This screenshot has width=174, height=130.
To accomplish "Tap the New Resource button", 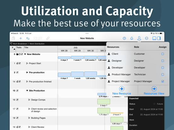I will click(122, 91).
